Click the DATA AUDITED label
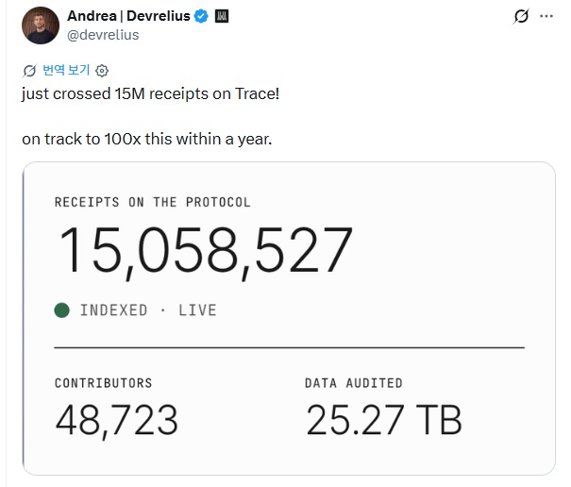Image resolution: width=571 pixels, height=487 pixels. (x=354, y=383)
